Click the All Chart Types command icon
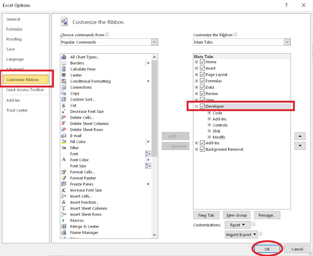This screenshot has height=256, width=313. [x=64, y=57]
